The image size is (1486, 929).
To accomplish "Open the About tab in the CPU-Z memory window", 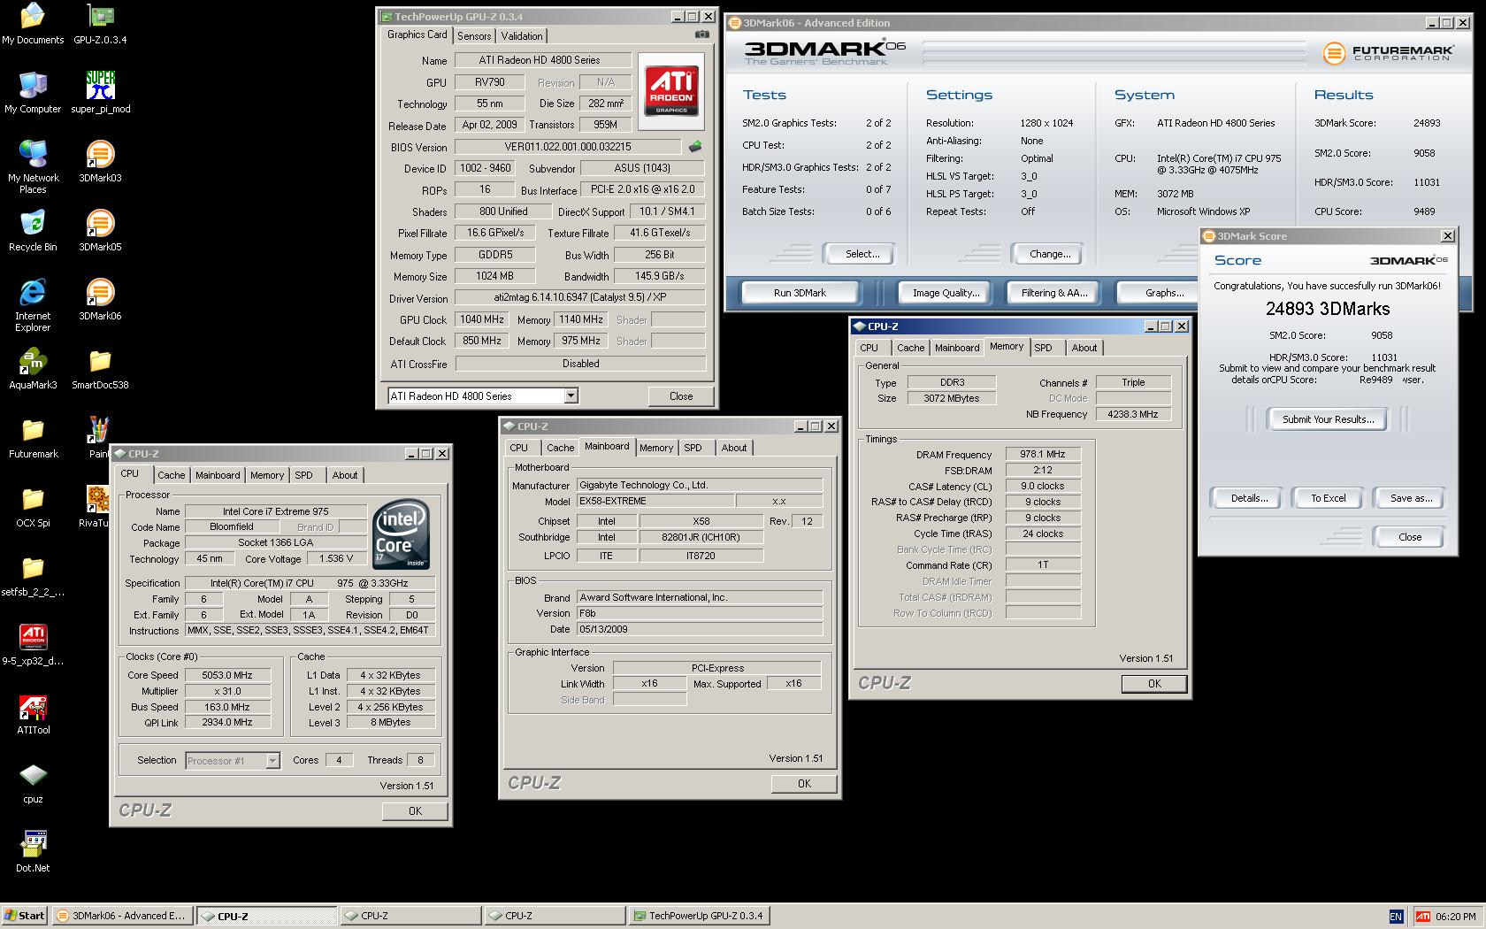I will pos(1084,348).
